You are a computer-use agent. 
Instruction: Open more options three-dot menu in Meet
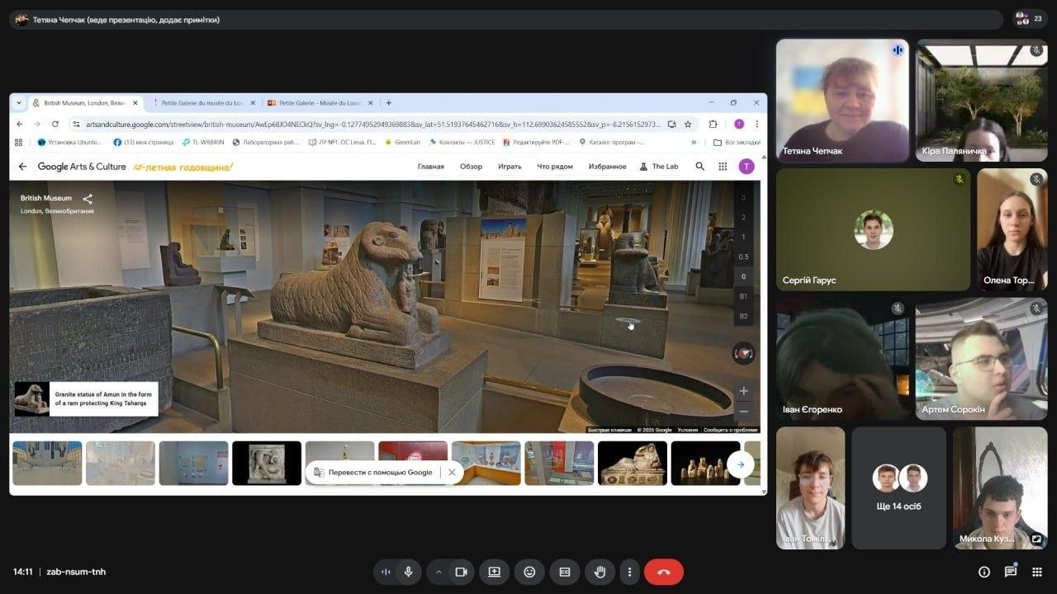click(629, 572)
